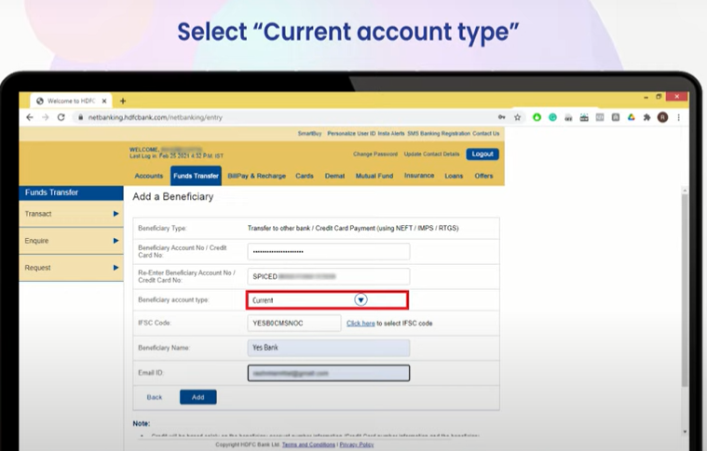Click the Logout button
707x451 pixels.
click(x=483, y=154)
